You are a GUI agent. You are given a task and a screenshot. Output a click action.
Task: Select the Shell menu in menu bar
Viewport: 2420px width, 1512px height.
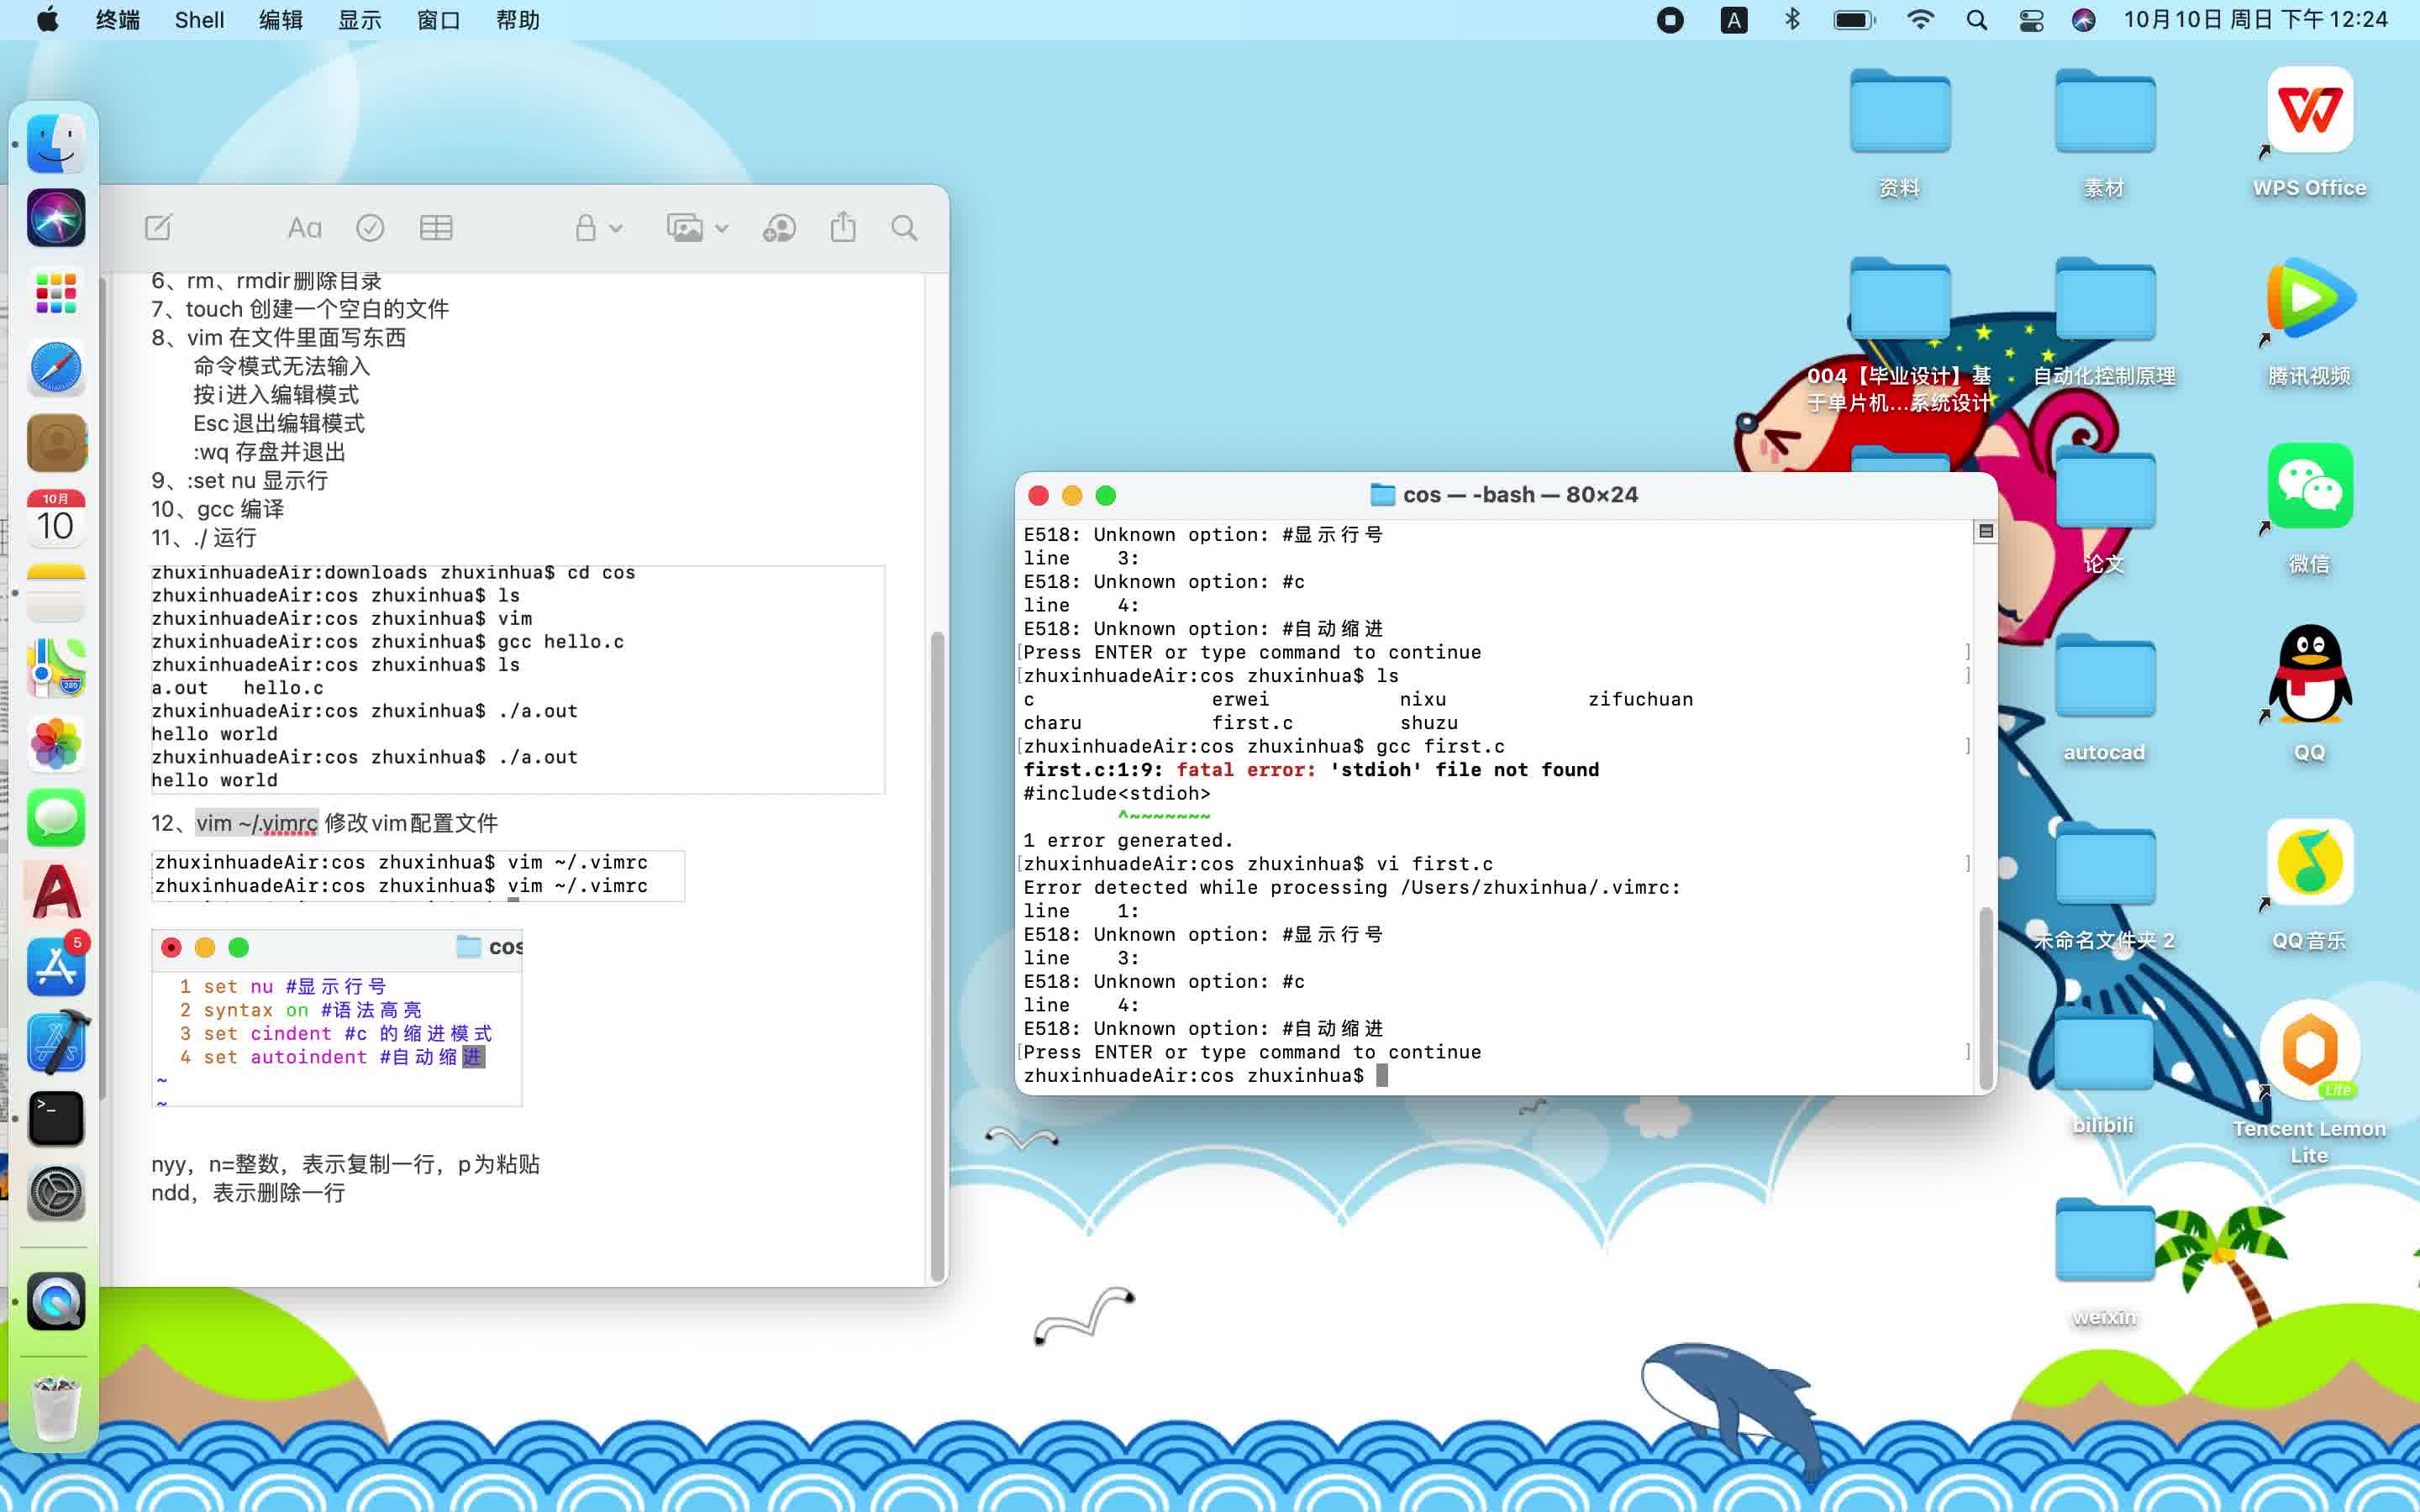click(x=197, y=19)
